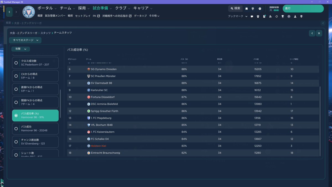
Task: Open the shirt (squad) shortcut icon
Action: click(258, 16)
